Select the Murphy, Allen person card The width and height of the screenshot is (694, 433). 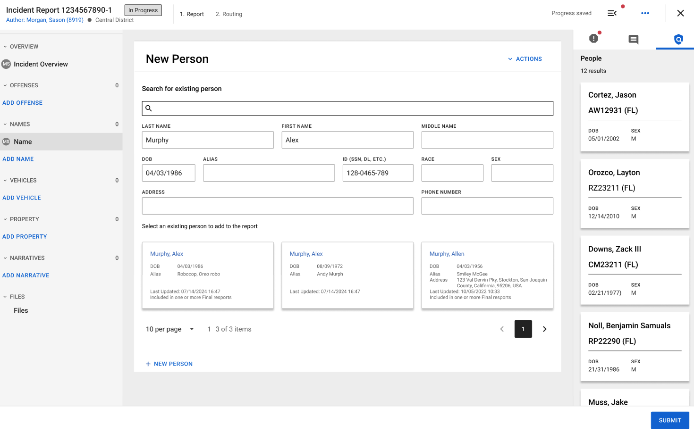(x=487, y=275)
